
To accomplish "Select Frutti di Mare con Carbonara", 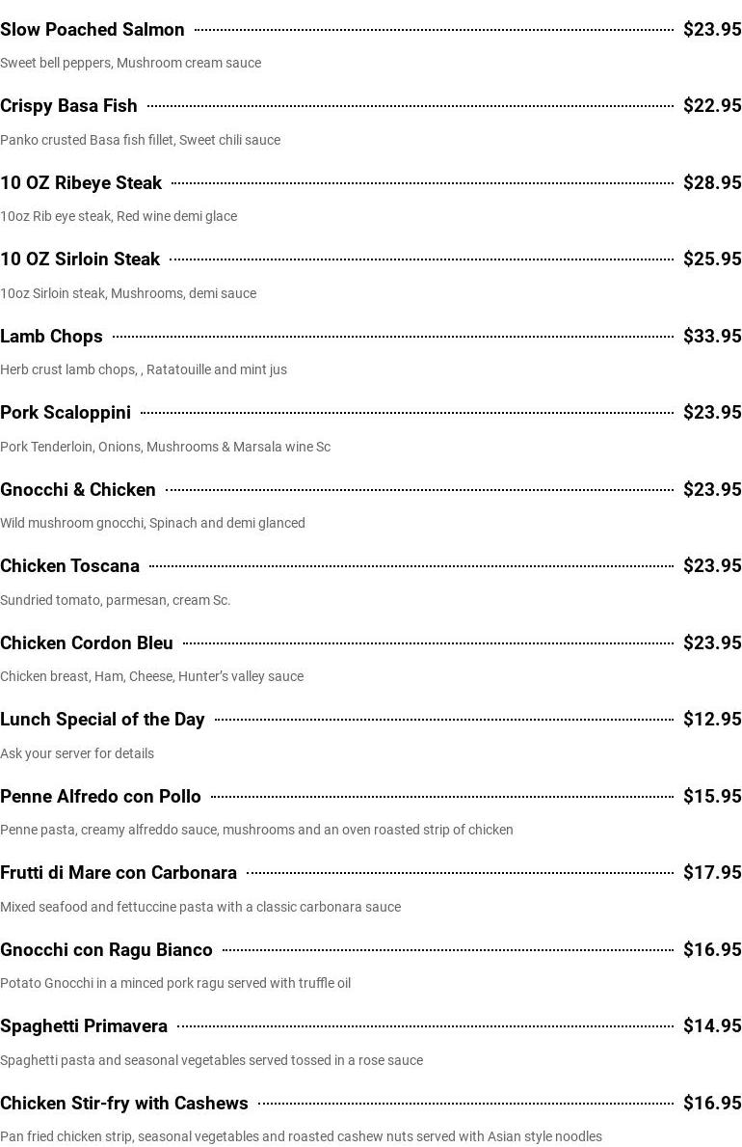I will click(x=119, y=873).
